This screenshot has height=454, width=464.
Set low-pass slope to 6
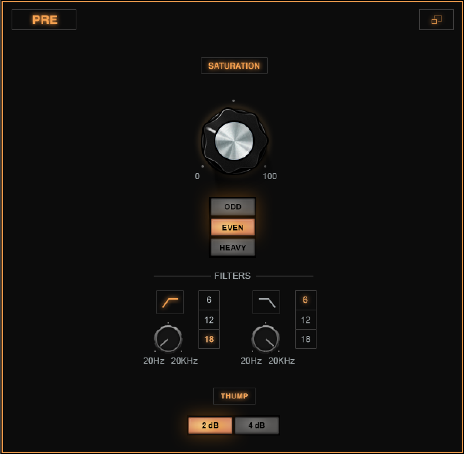306,300
